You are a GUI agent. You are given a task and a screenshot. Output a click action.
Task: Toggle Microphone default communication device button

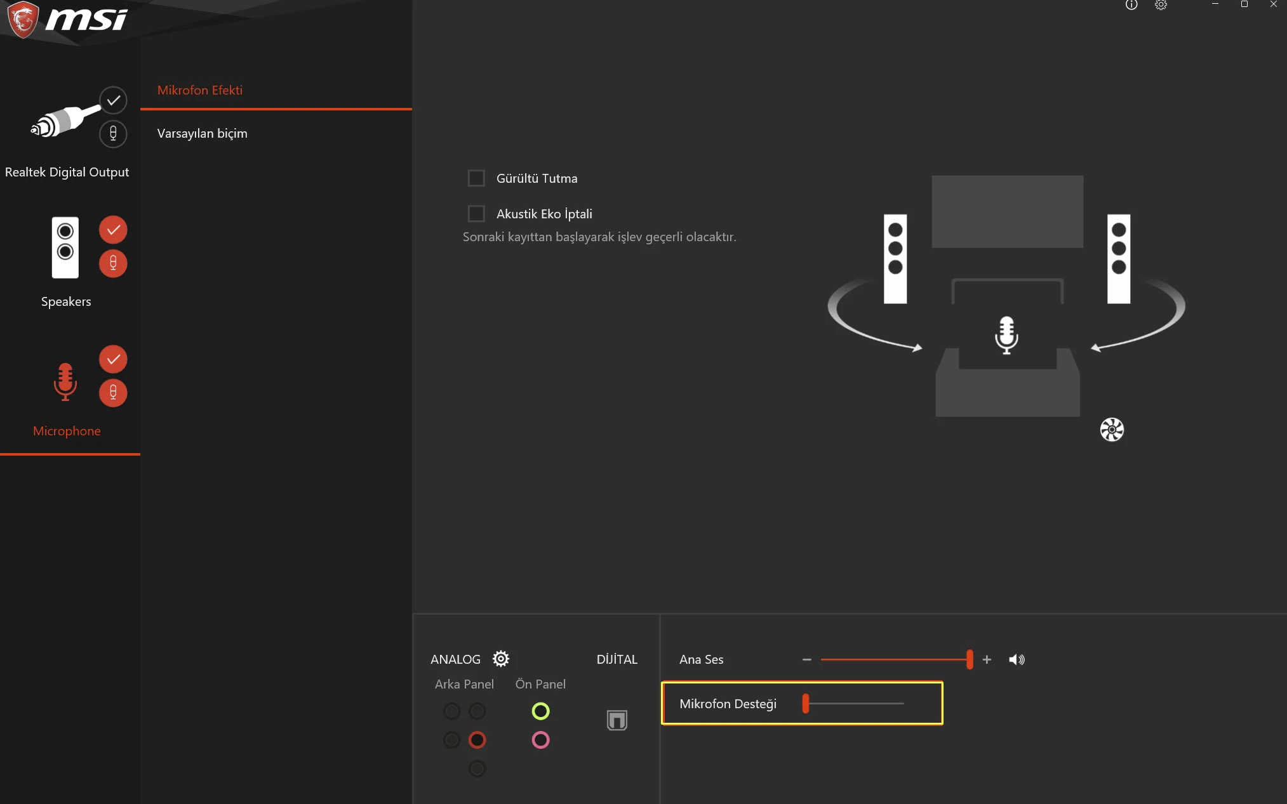click(x=113, y=393)
